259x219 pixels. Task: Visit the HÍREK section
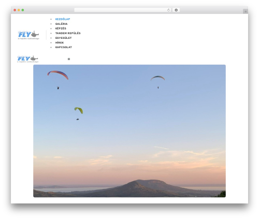[60, 42]
